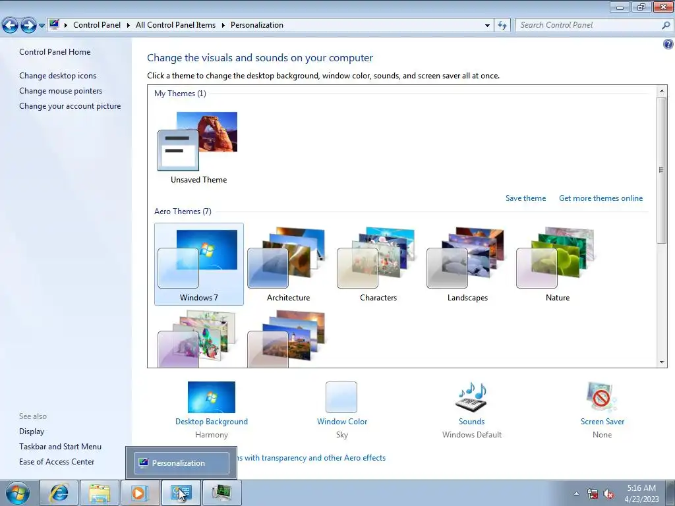Open transparency and Aero effects troubleshooting link
Image resolution: width=675 pixels, height=506 pixels.
click(x=311, y=458)
